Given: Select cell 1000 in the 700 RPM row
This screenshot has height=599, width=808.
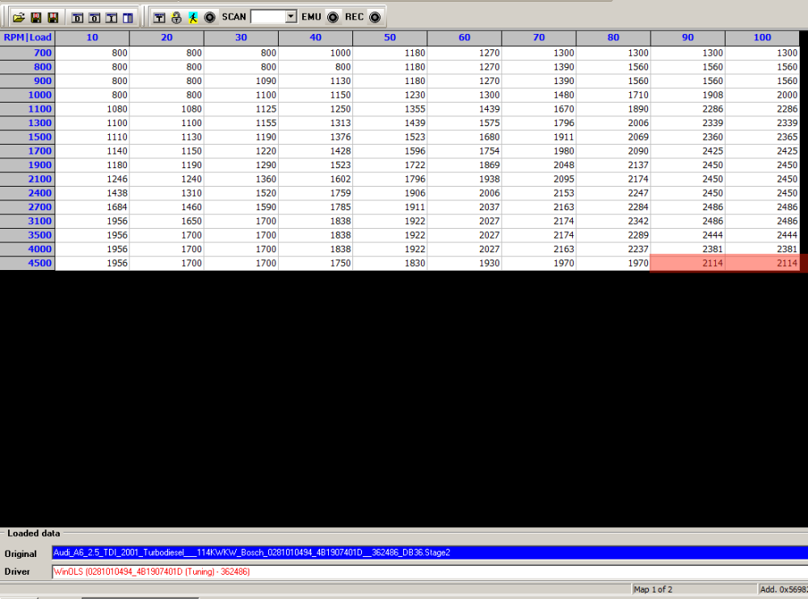Looking at the screenshot, I should 315,53.
